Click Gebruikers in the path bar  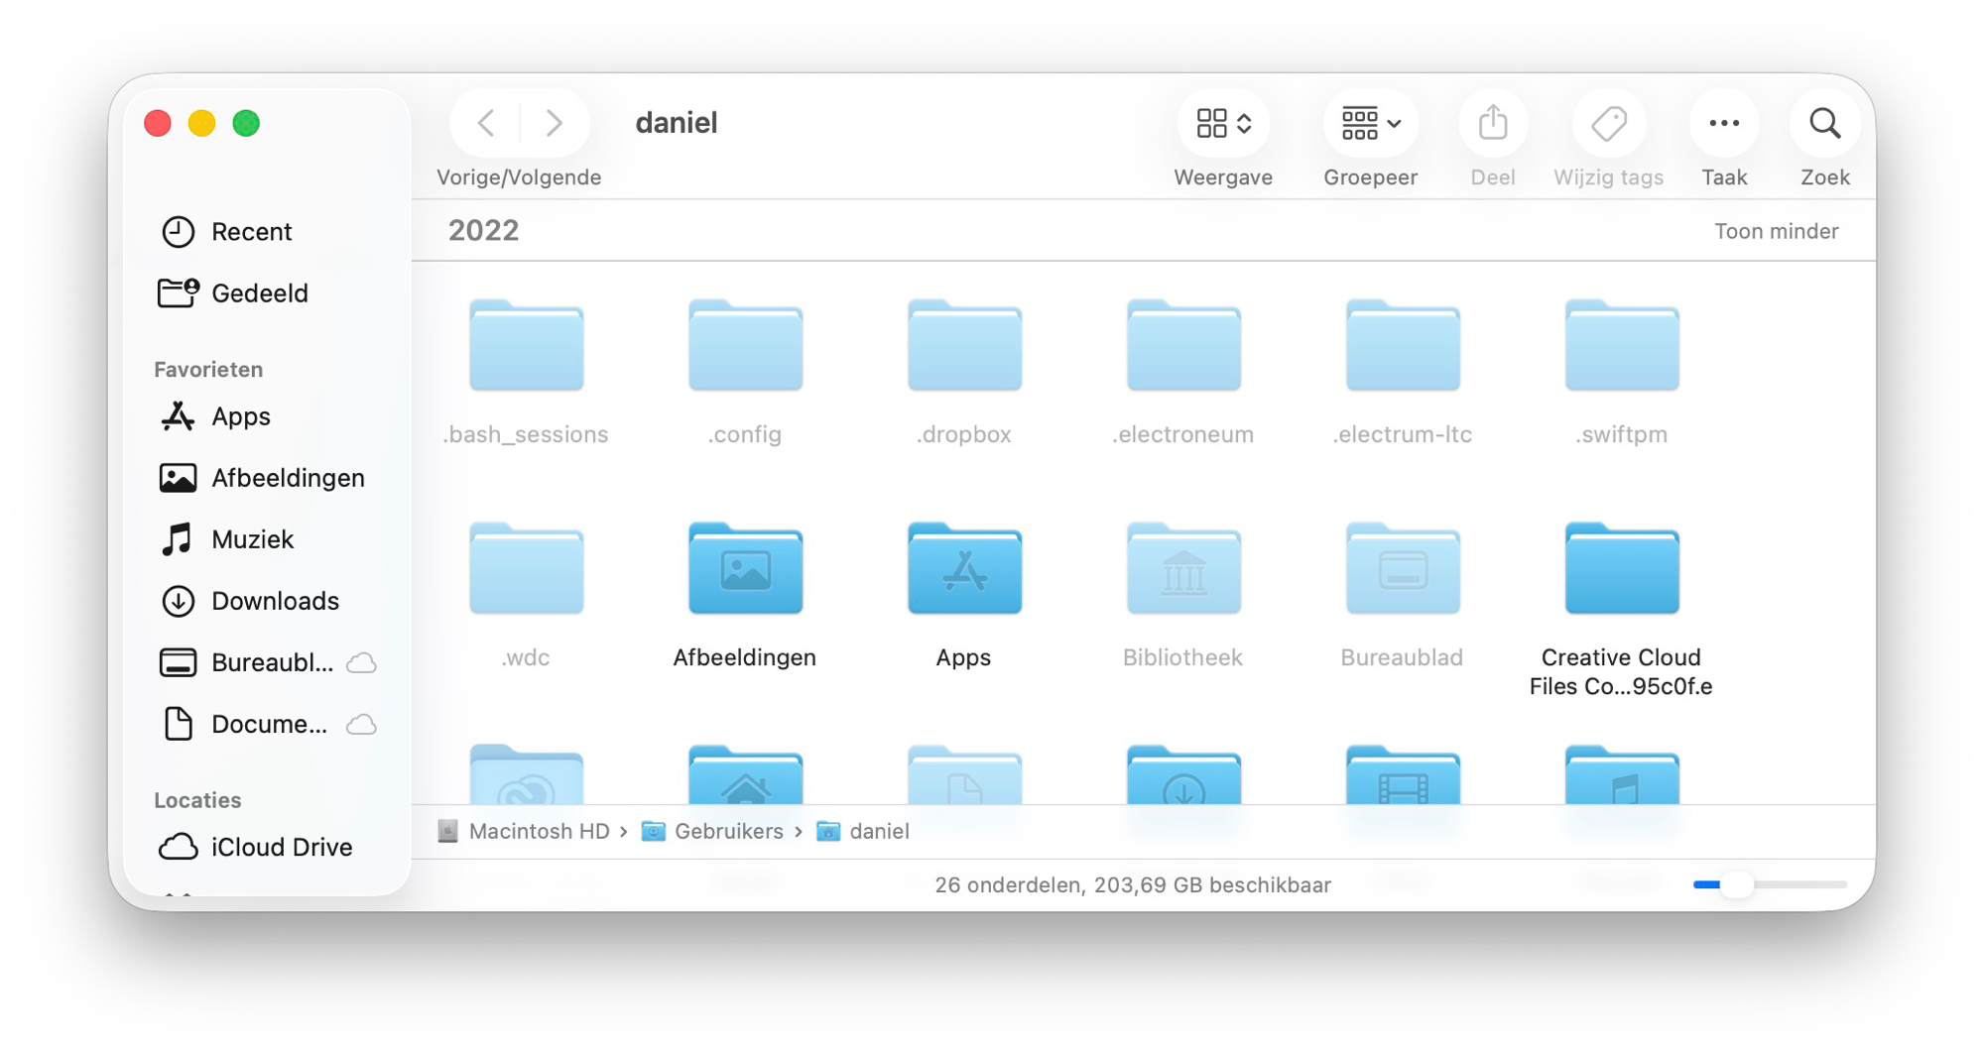pos(728,831)
